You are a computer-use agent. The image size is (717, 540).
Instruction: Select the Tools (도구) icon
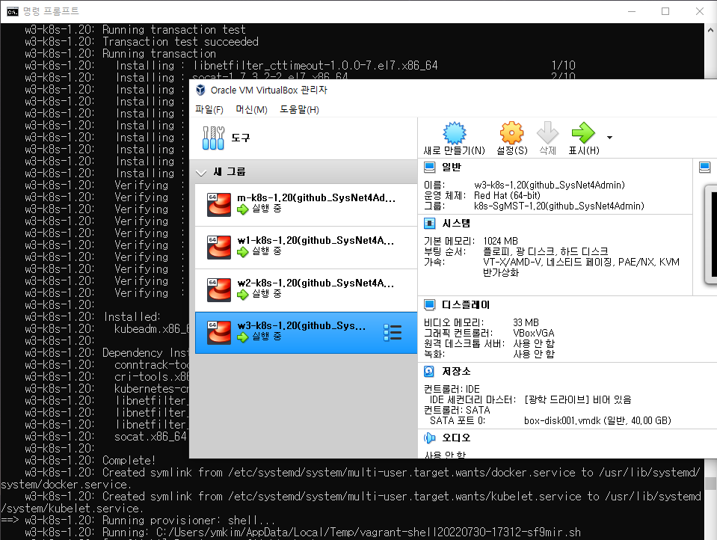[213, 138]
